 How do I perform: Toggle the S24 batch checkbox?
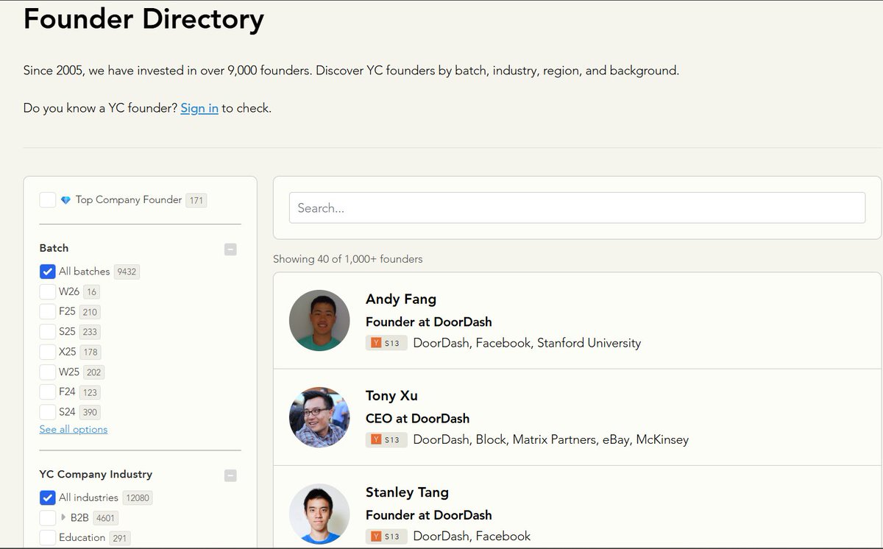(48, 412)
